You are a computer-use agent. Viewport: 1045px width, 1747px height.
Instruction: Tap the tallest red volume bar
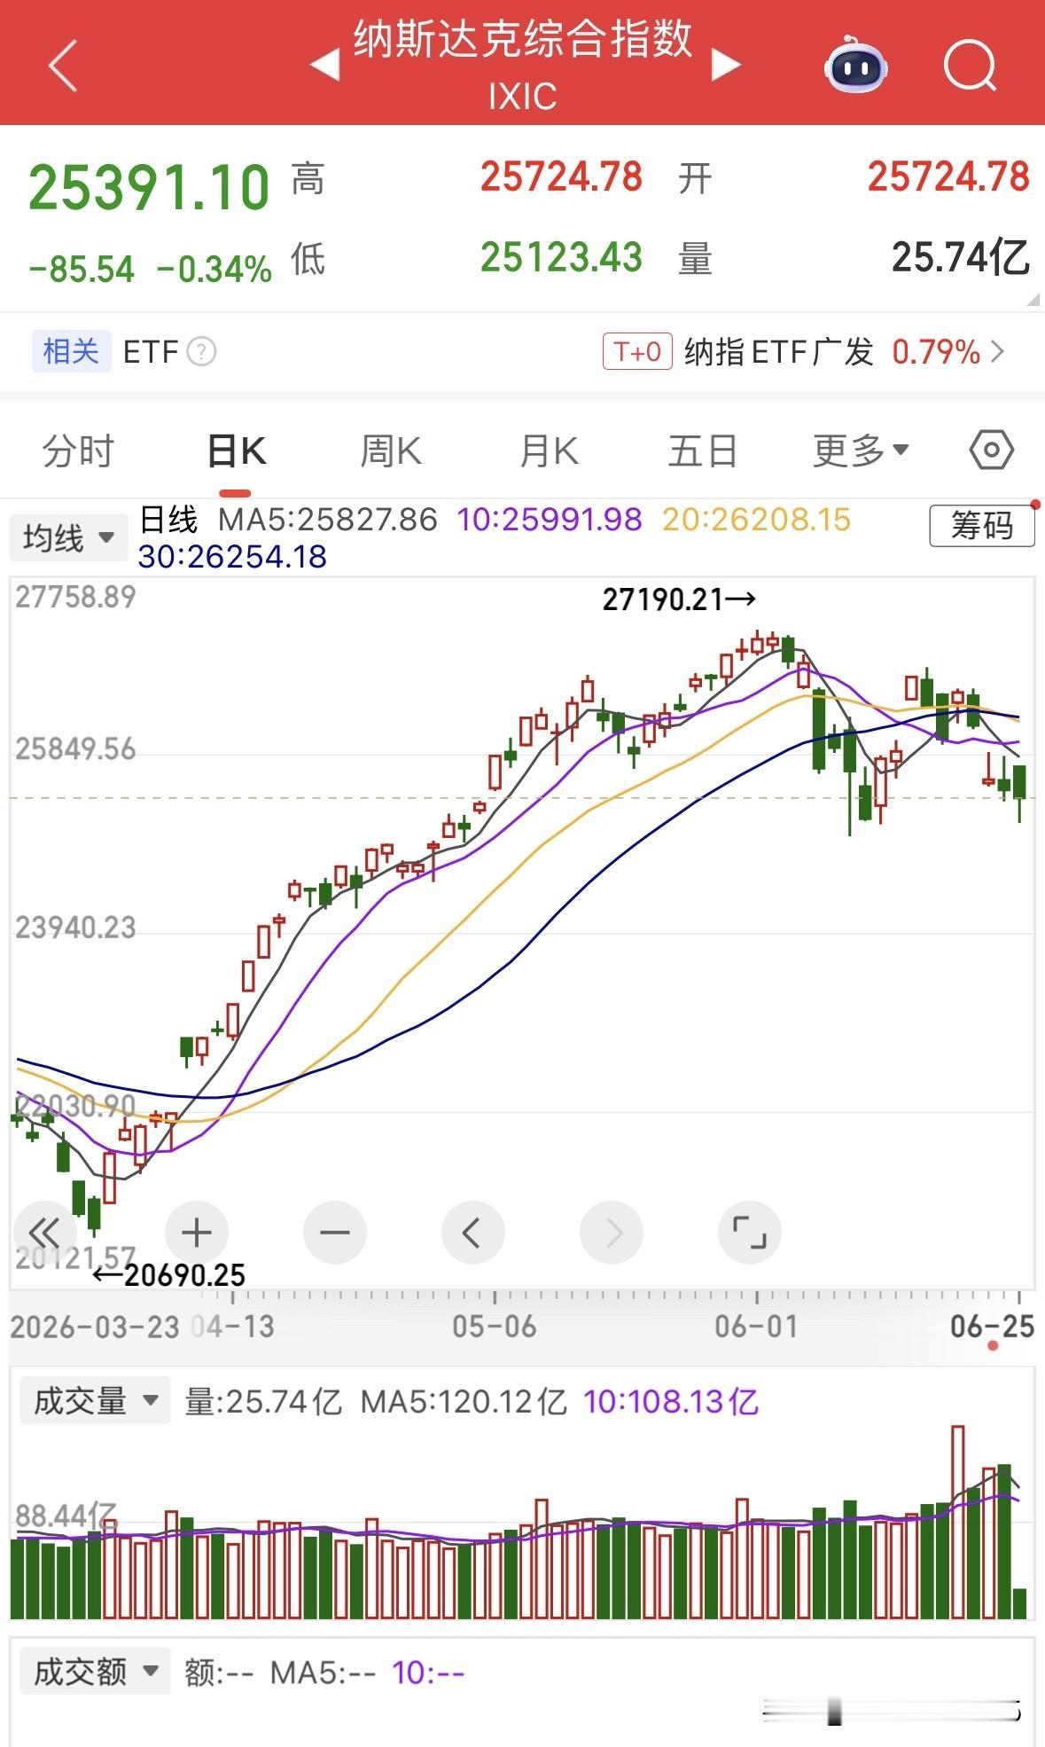pos(957,1522)
